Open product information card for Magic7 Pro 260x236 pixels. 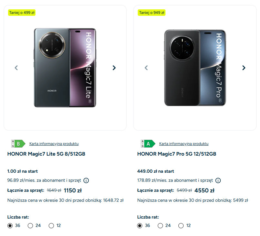[184, 144]
